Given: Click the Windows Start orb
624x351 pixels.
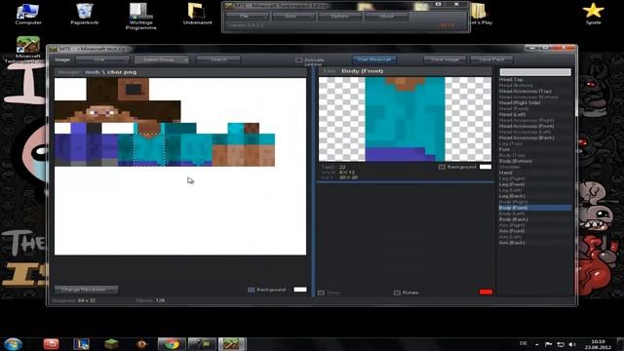Looking at the screenshot, I should pyautogui.click(x=13, y=344).
